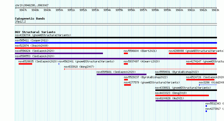Viewport: 224px width, 121px height.
Task: Click the nsv4338921 gnomADStructuralVariants label
Action: (x=183, y=88)
